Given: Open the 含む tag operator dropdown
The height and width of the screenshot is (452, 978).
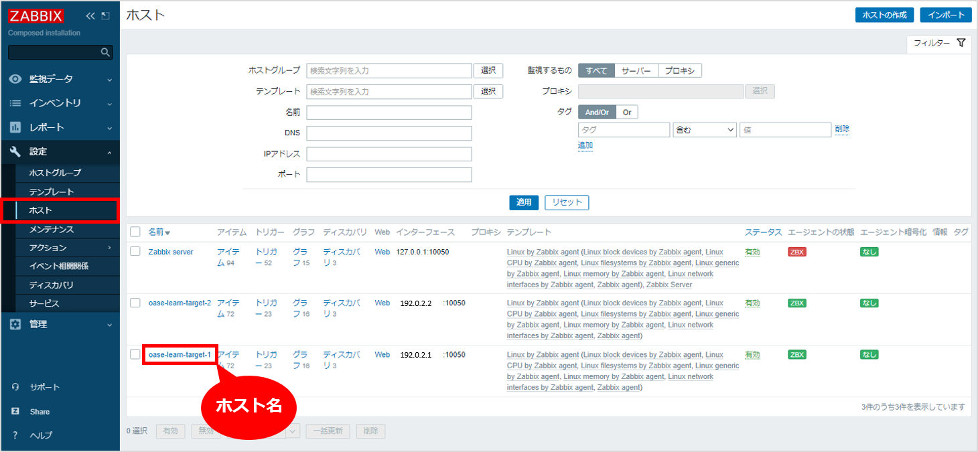Looking at the screenshot, I should 705,130.
